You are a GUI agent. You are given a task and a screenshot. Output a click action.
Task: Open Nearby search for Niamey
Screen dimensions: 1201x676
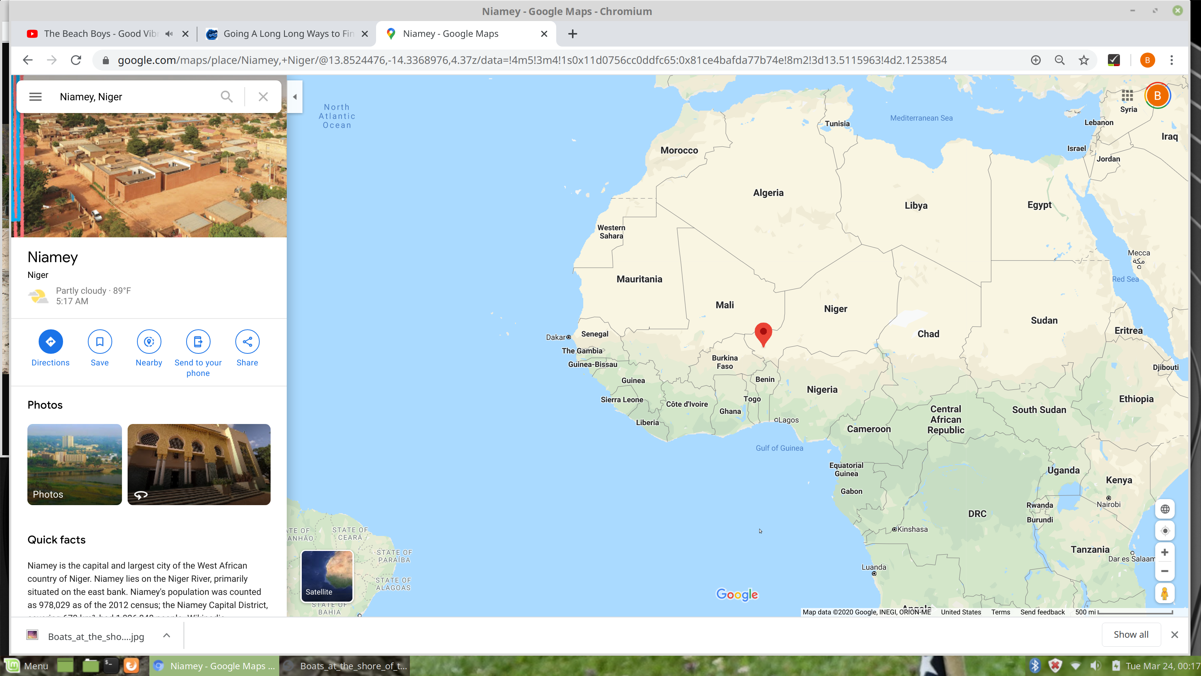149,349
